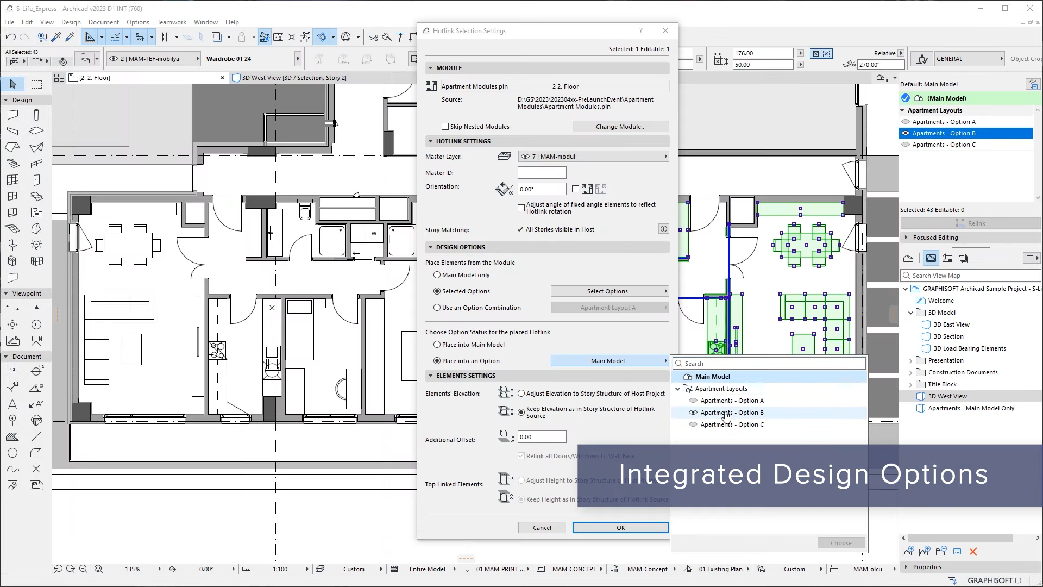1043x587 pixels.
Task: Expand the Presentation folder in navigator
Action: (x=911, y=360)
